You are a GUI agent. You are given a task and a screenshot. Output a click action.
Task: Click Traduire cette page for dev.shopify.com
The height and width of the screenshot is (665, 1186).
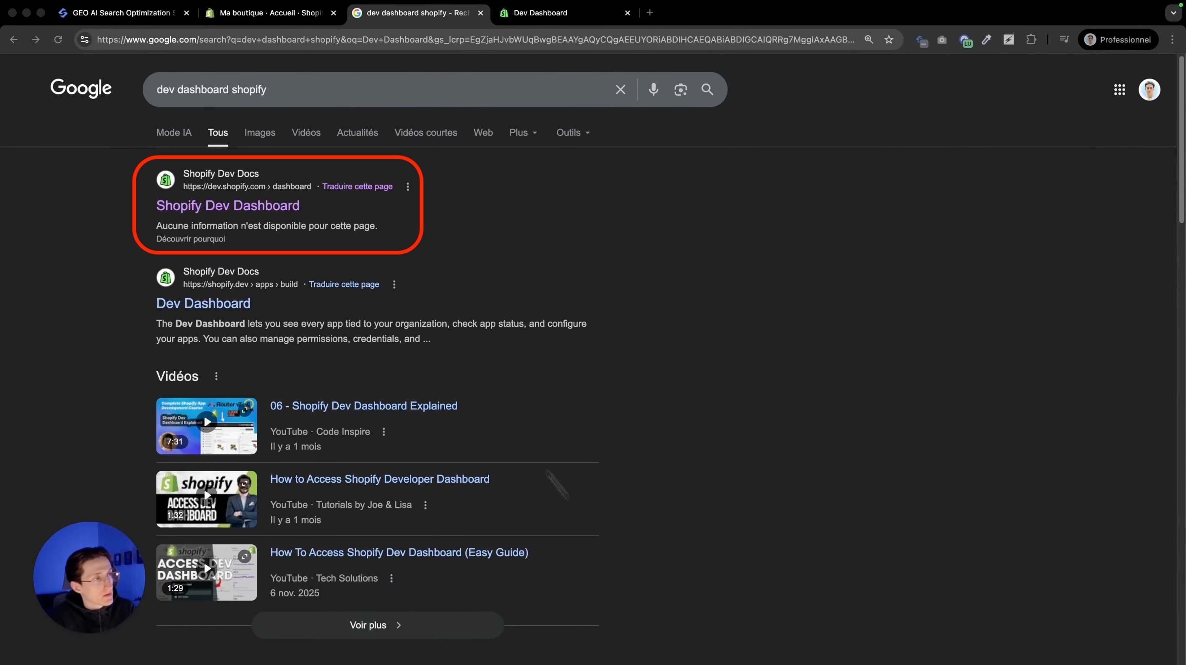pyautogui.click(x=357, y=187)
